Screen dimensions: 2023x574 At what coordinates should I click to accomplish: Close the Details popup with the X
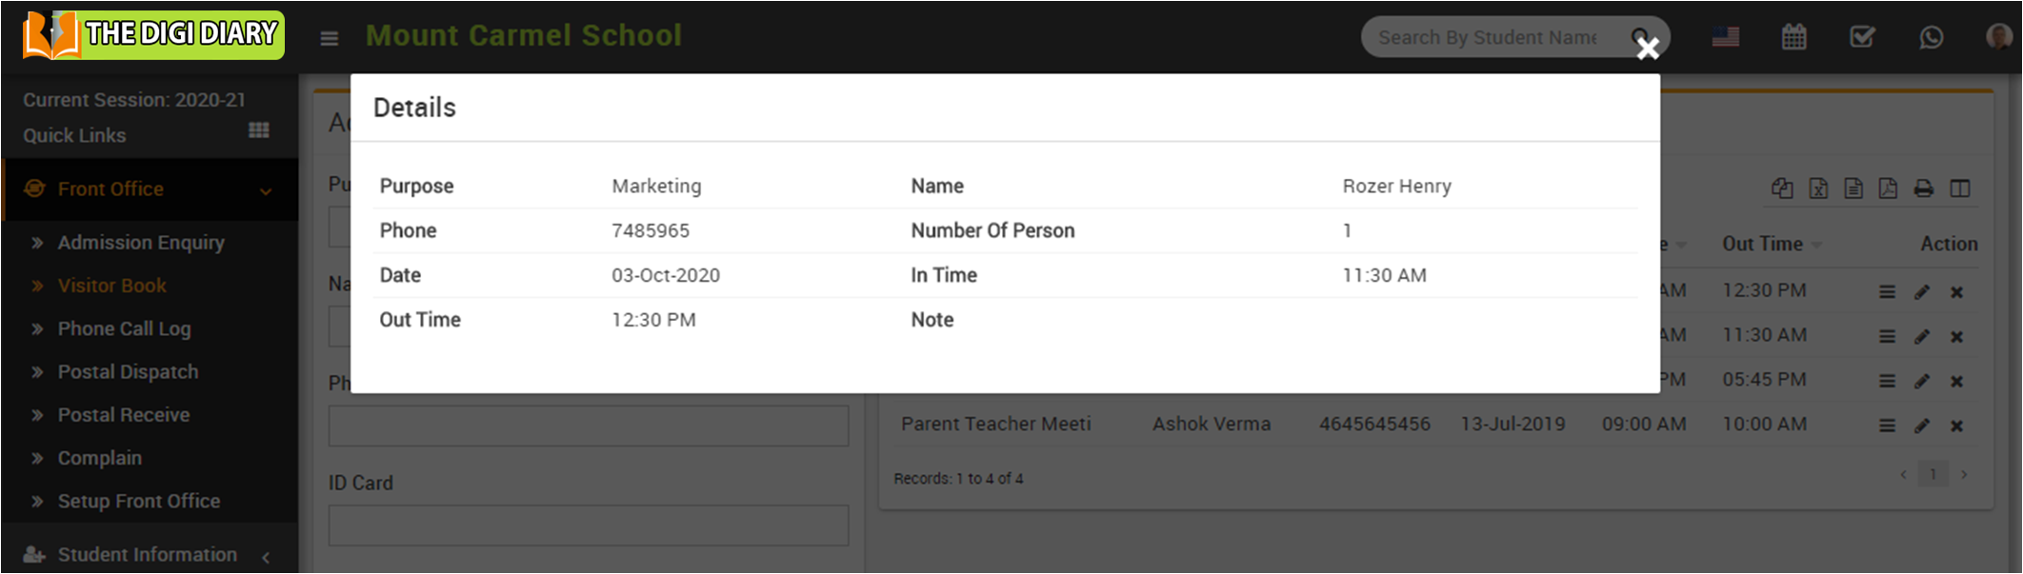[1648, 49]
